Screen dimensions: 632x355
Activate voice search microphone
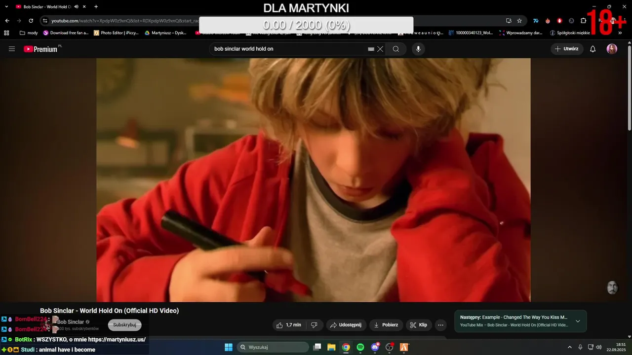[418, 49]
